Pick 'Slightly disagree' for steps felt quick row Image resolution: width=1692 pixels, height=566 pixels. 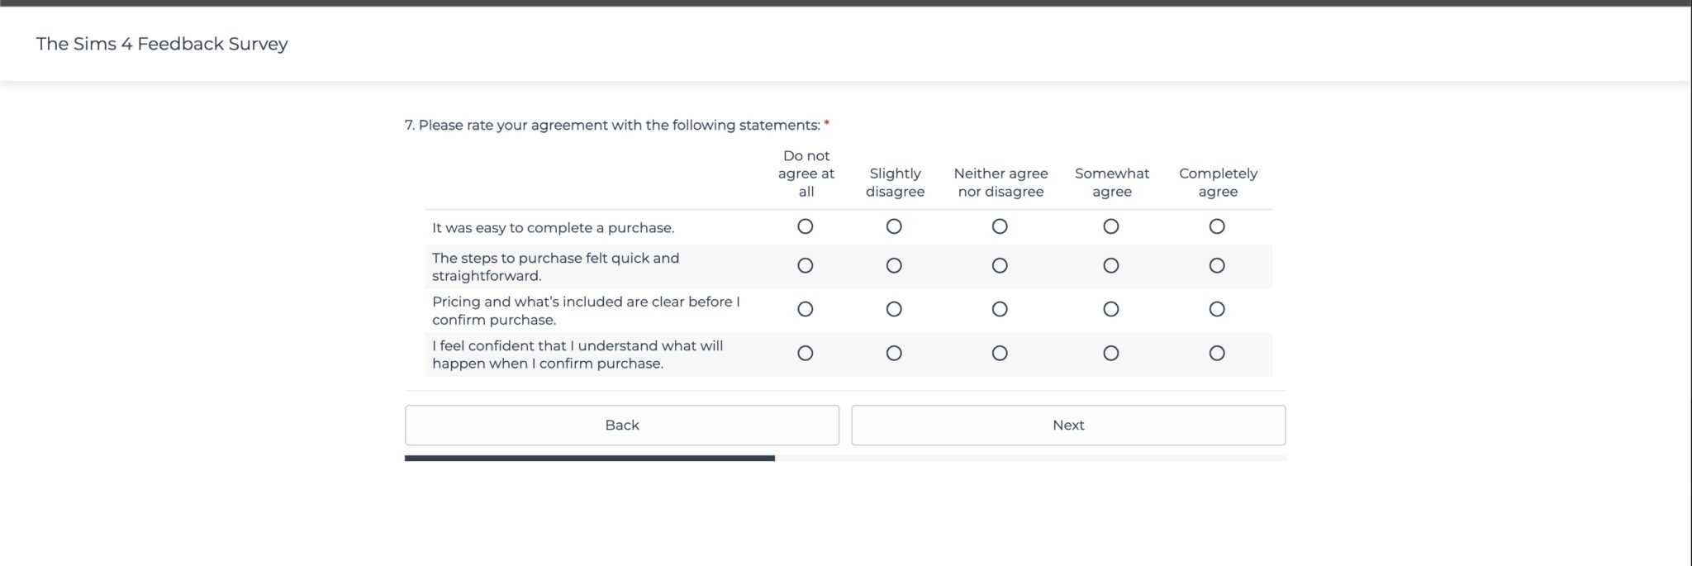(x=894, y=265)
